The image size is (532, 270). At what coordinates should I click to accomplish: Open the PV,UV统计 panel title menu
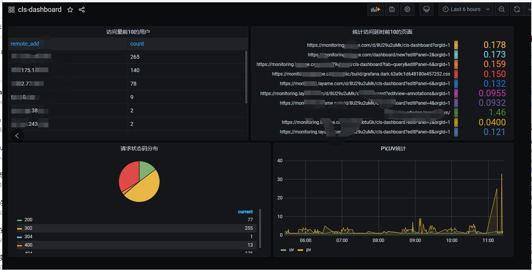point(394,148)
